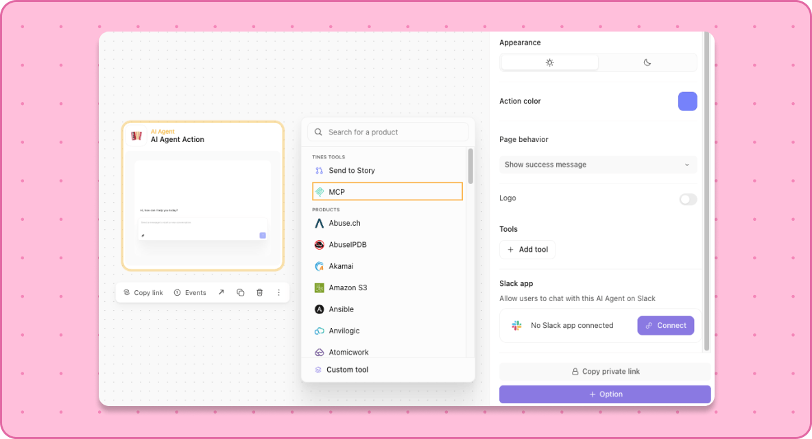Screen dimensions: 812x439
Task: Choose AbuseIPDB from products list
Action: pyautogui.click(x=387, y=245)
